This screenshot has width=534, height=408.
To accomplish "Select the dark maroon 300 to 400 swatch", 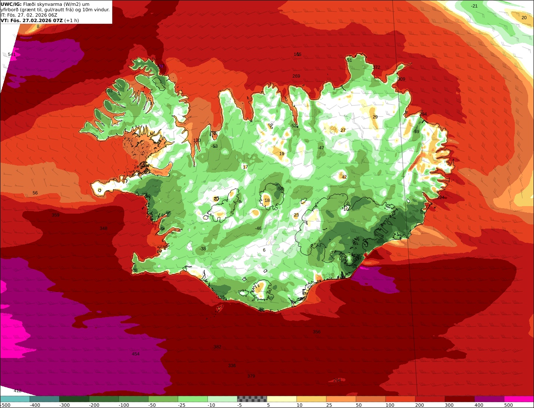I will 459,399.
